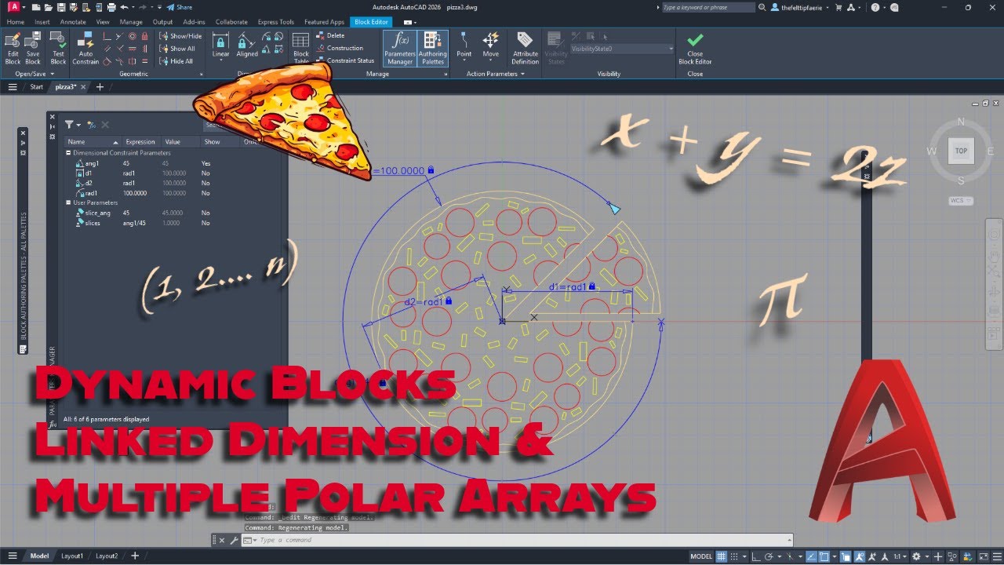Switch to the Layout2 tab
The image size is (1004, 565).
click(107, 556)
